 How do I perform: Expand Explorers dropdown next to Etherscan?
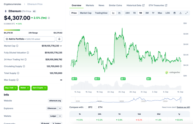click(x=60, y=108)
